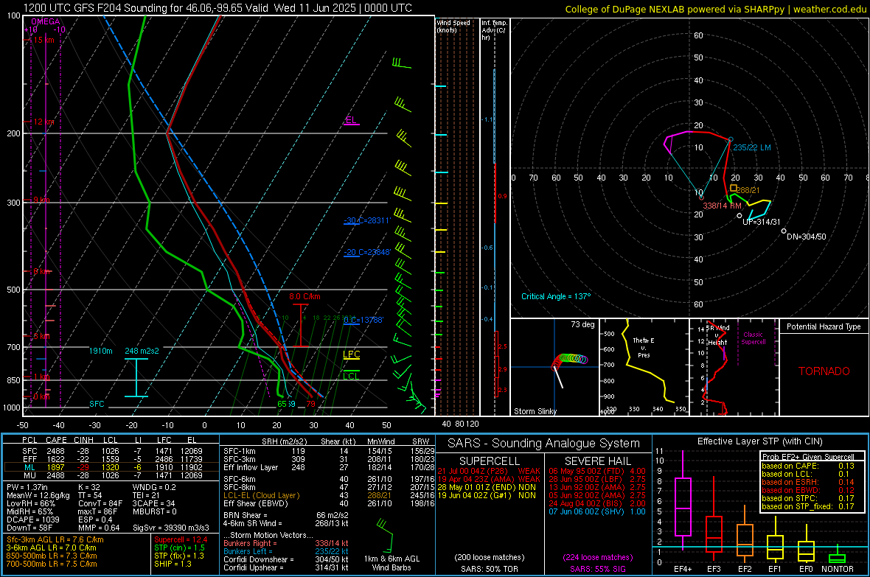This screenshot has width=870, height=577.
Task: Click the 235/22 LM storm motion label
Action: [x=752, y=147]
